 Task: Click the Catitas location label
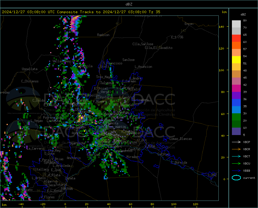pos(164,154)
